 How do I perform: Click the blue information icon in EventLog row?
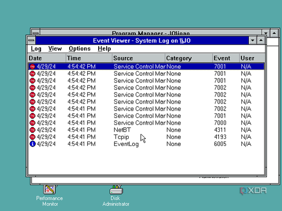(x=33, y=144)
